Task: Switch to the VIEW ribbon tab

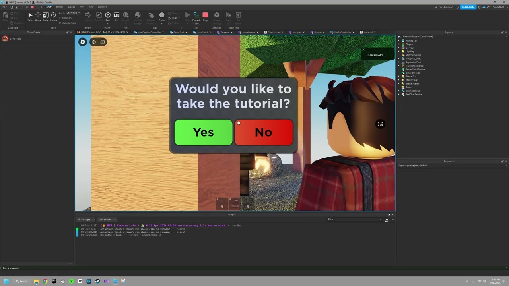Action: tap(91, 7)
